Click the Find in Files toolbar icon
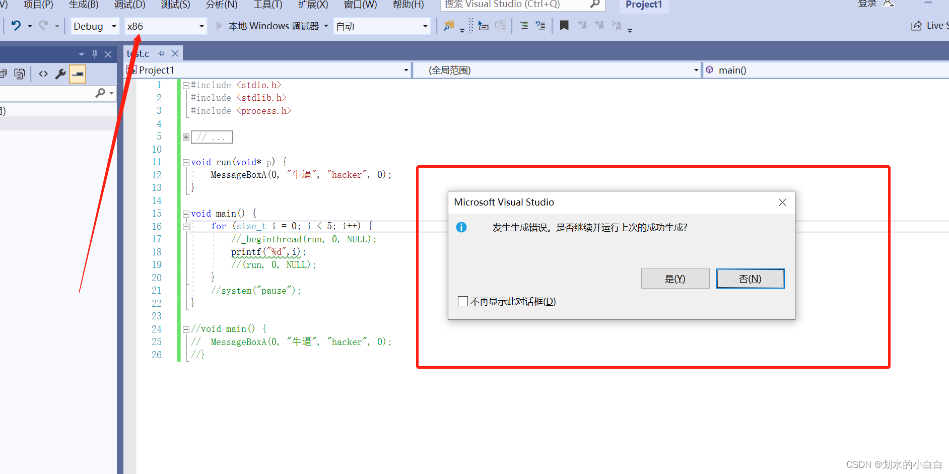Viewport: 949px width, 474px height. pos(449,26)
